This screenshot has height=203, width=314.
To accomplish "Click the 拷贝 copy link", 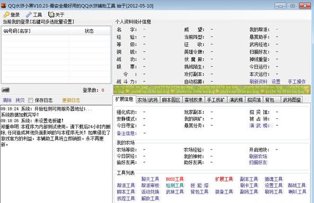I will [x=20, y=100].
